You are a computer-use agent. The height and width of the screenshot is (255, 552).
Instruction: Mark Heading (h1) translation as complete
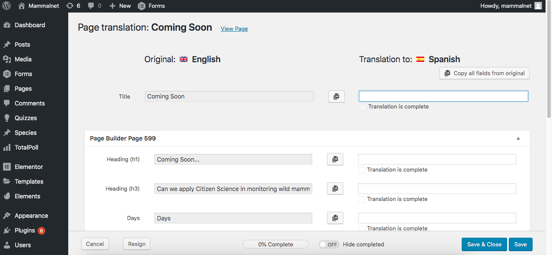tap(362, 170)
